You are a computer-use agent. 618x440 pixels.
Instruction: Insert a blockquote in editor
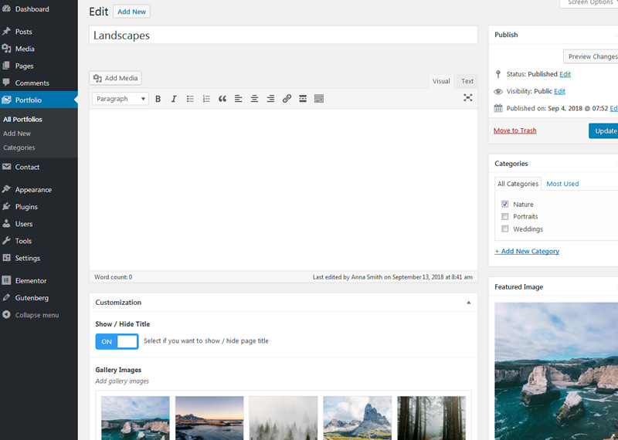222,99
